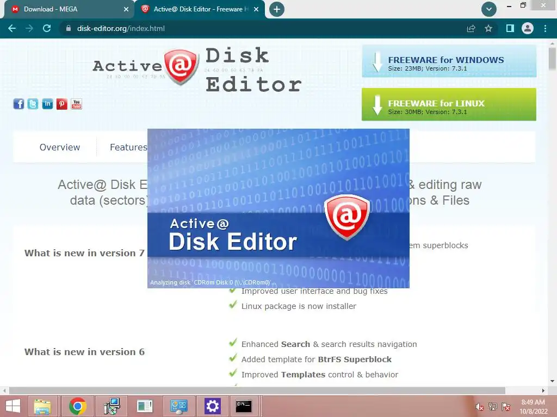Open the Control Panel taskbar icon

coord(178,406)
